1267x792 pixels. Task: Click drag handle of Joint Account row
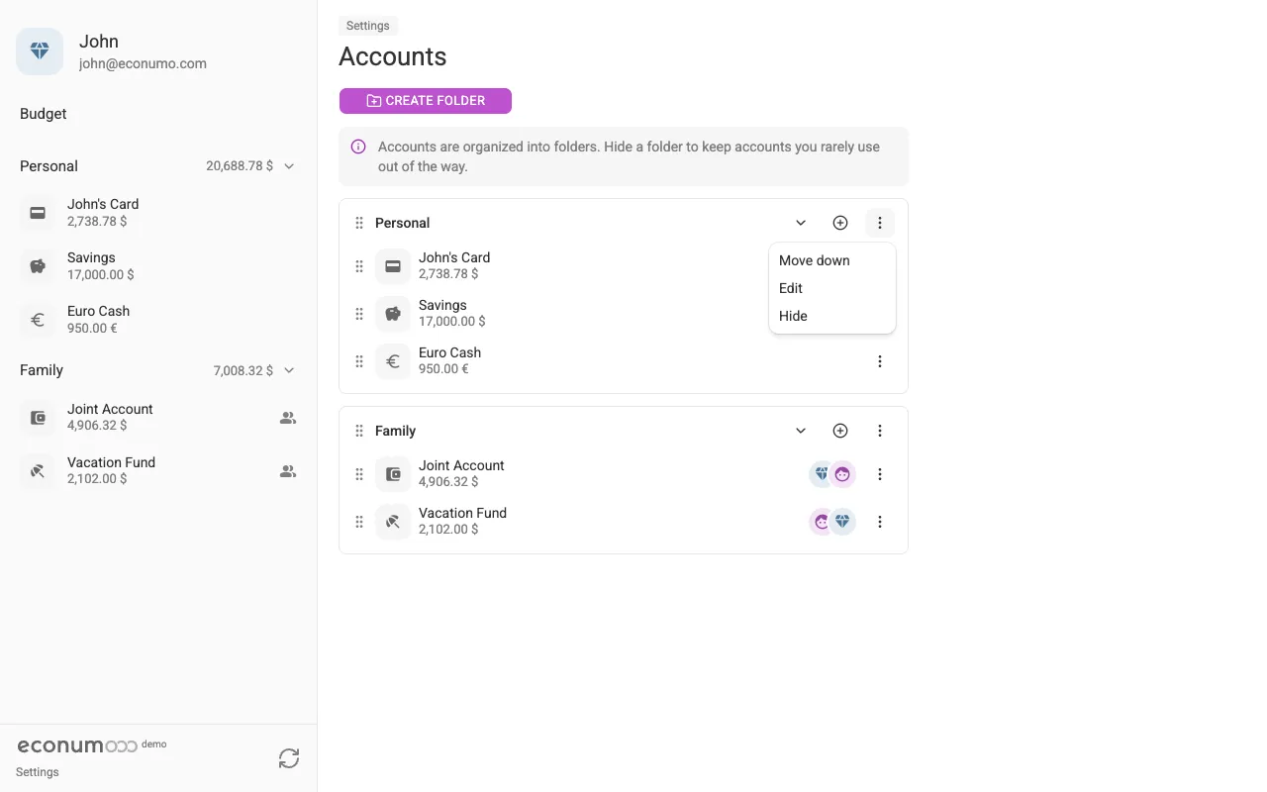359,474
